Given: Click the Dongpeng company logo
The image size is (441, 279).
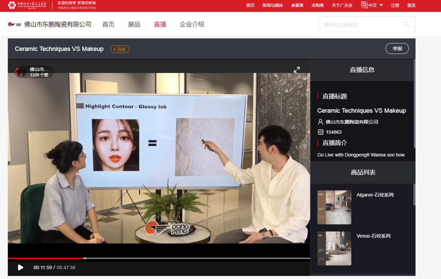Looking at the screenshot, I should click(x=15, y=24).
